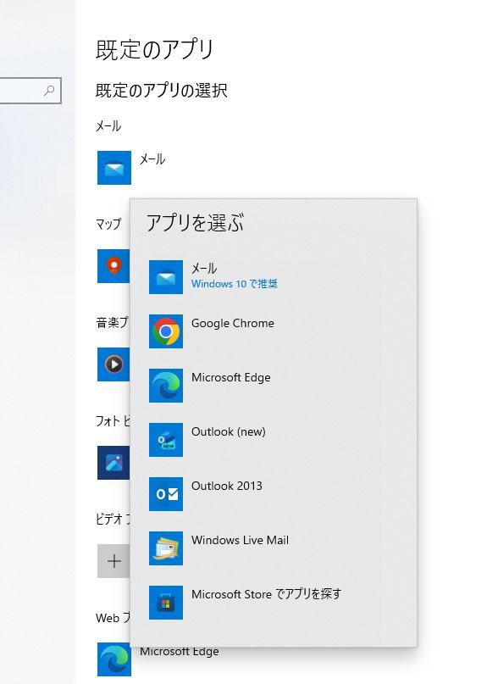Click Microsoft Store でアプリを探す link text
This screenshot has width=487, height=684.
pyautogui.click(x=267, y=594)
